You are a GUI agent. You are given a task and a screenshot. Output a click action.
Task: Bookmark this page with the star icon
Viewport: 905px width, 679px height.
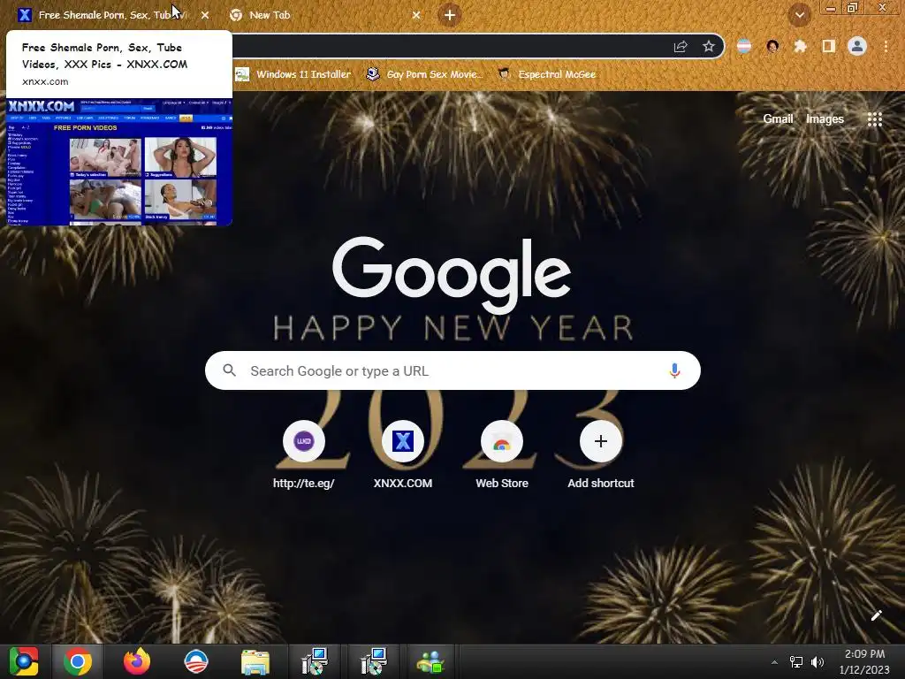tap(709, 46)
